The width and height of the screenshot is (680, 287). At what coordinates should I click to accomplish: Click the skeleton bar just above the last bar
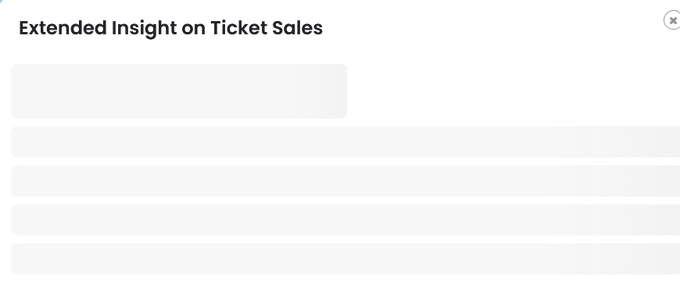[345, 220]
